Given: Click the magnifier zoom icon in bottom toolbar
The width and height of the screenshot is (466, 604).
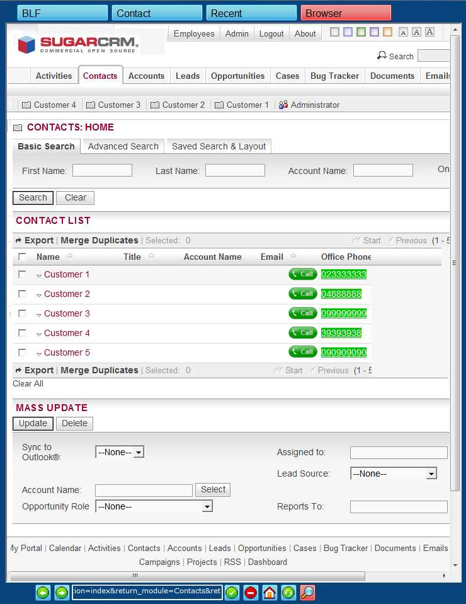Looking at the screenshot, I should coord(307,593).
